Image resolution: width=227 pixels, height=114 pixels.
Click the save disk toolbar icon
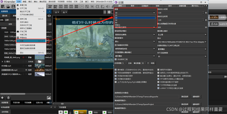click(x=13, y=7)
